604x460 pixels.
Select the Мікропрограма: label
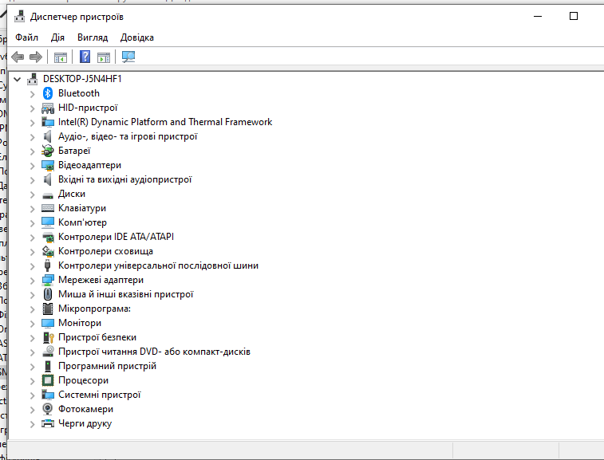coord(94,309)
